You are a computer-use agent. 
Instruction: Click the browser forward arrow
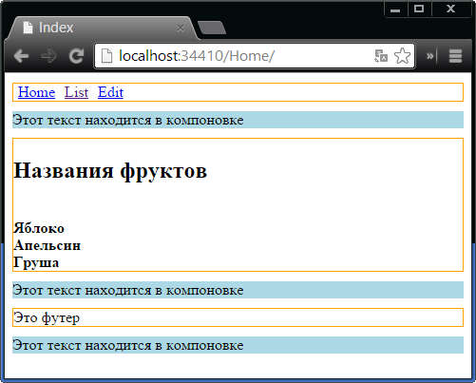click(x=48, y=56)
